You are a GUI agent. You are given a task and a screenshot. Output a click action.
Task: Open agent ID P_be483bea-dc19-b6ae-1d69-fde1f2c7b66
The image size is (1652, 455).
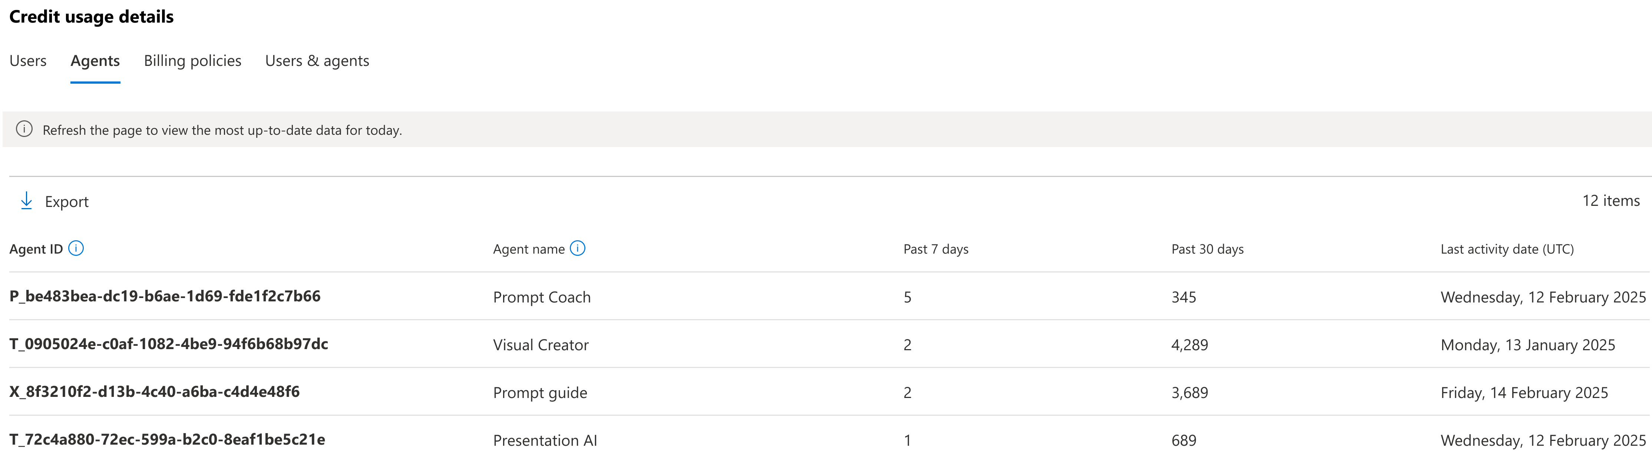point(165,297)
